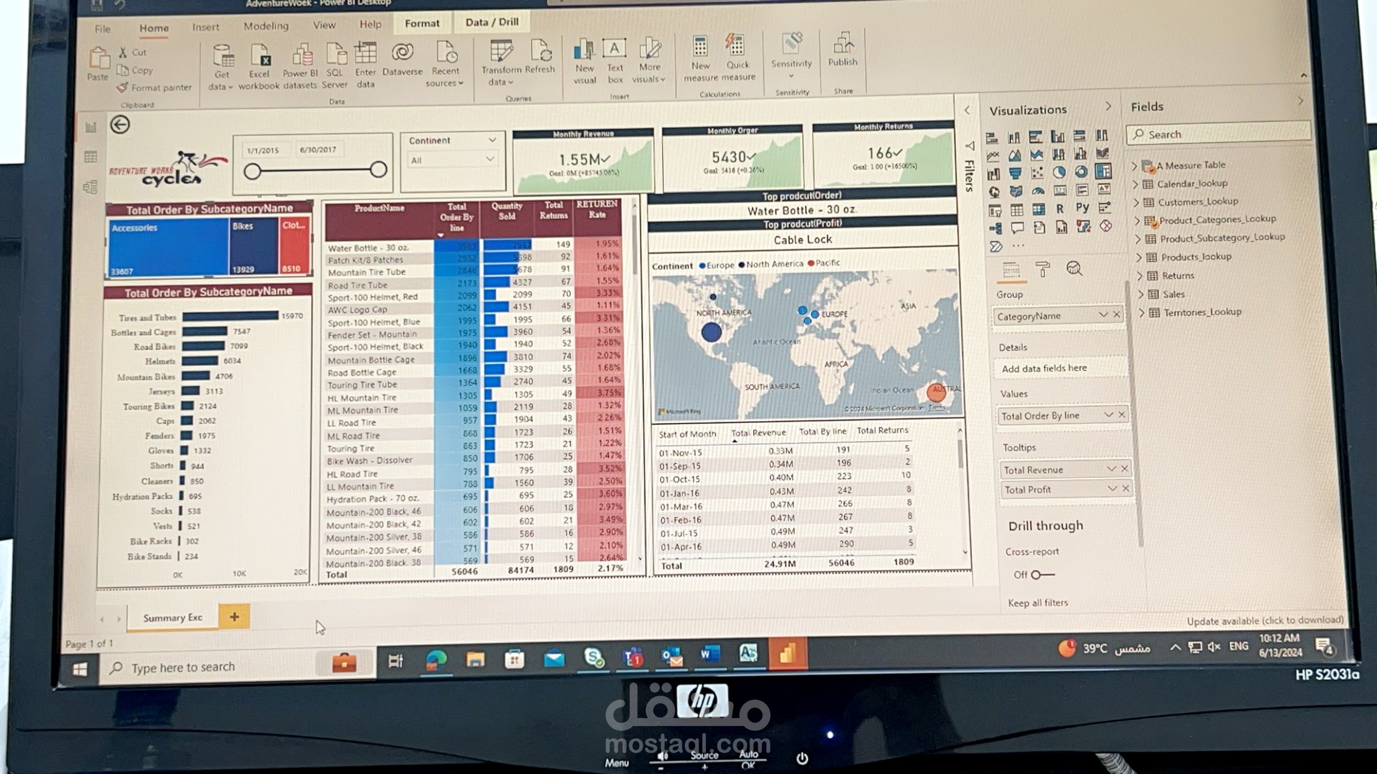
Task: Open the CategoryName field chevron menu
Action: (1103, 315)
